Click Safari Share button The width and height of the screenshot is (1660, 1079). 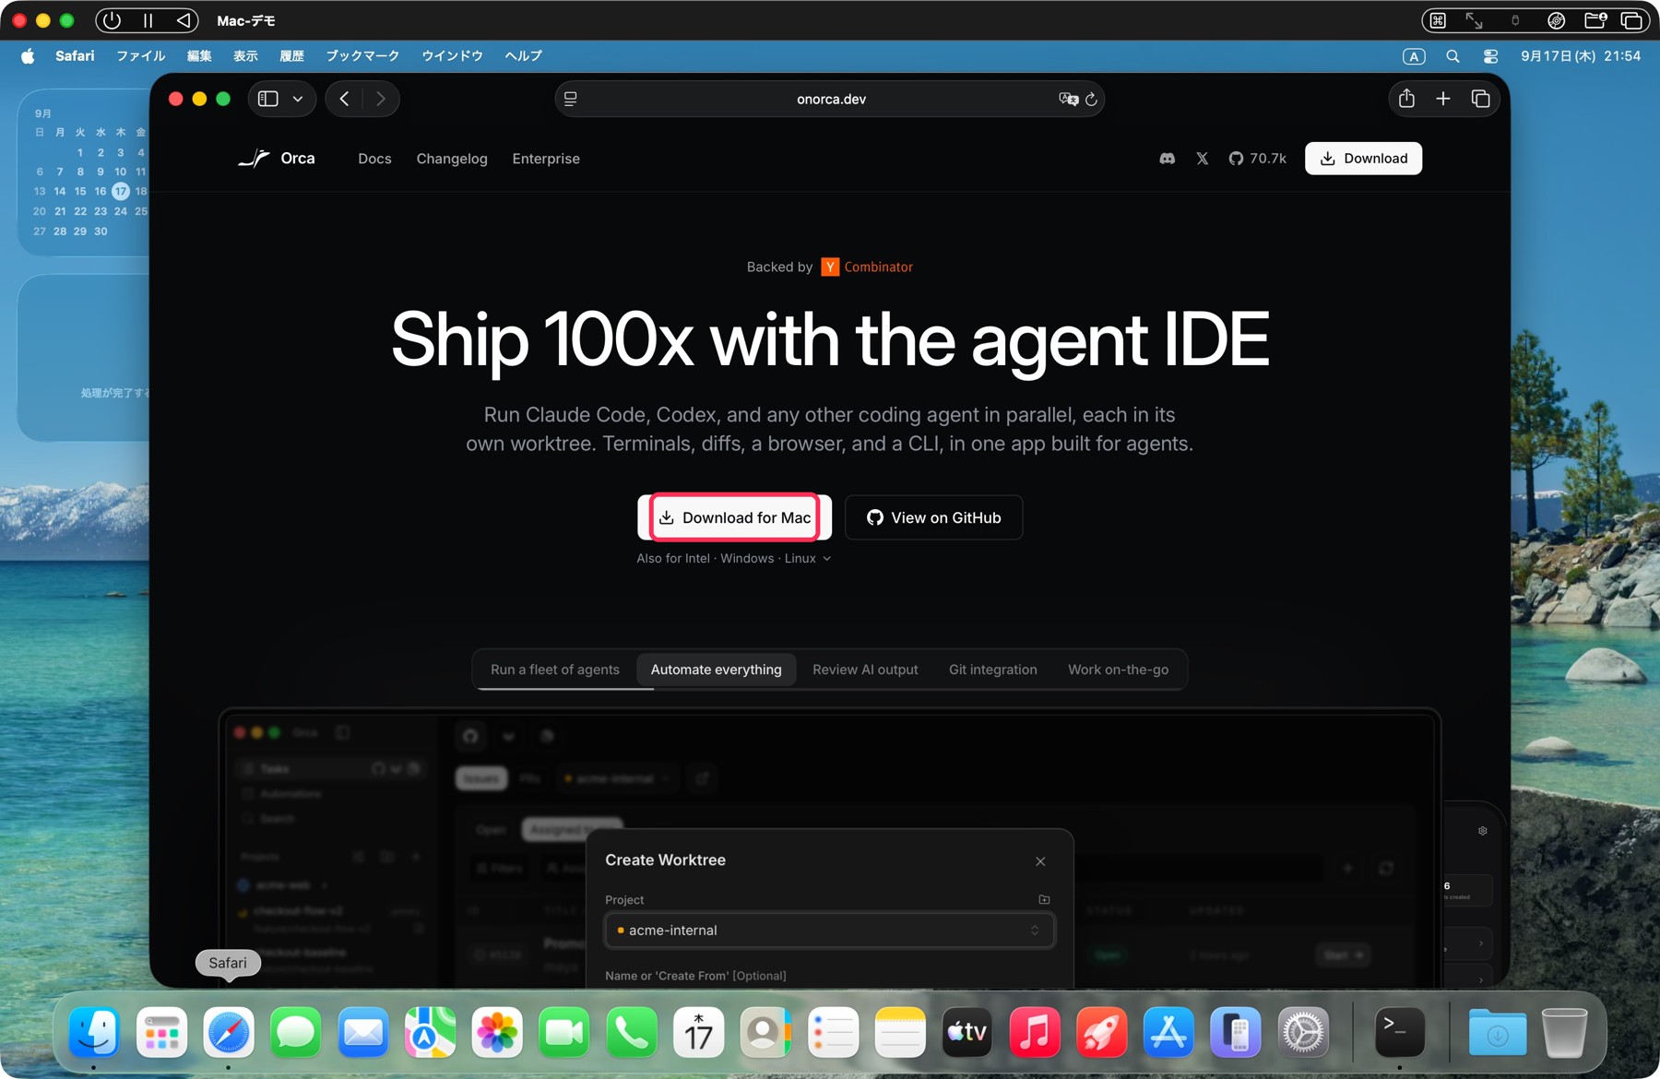(x=1406, y=99)
